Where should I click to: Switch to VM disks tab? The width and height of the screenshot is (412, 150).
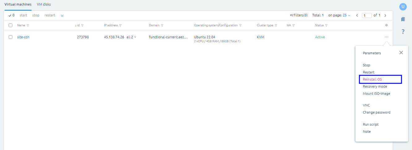pyautogui.click(x=44, y=4)
